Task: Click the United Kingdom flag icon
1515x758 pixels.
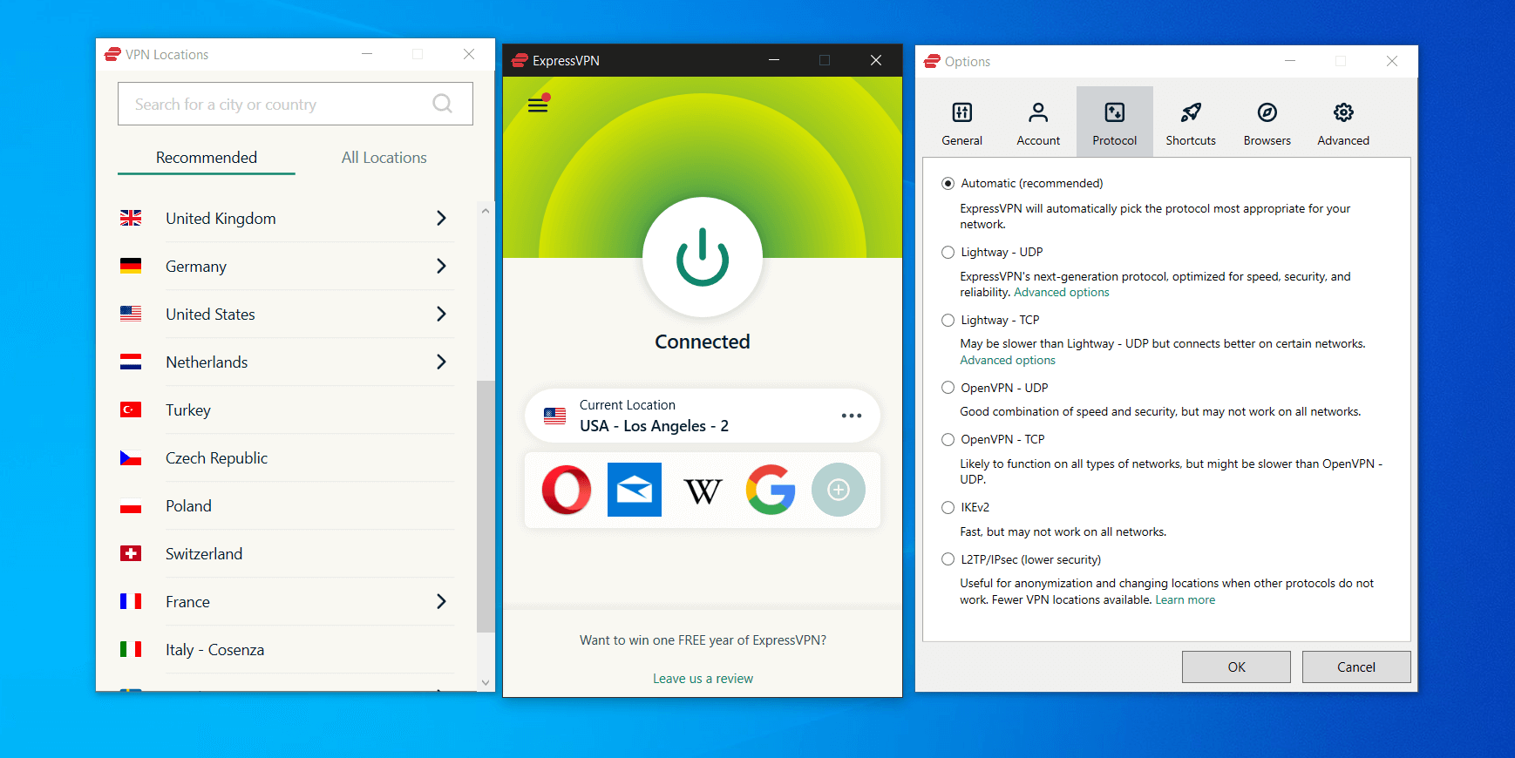Action: coord(131,218)
